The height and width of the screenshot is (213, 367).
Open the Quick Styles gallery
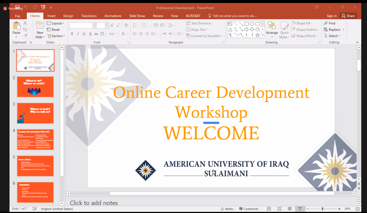(x=285, y=30)
